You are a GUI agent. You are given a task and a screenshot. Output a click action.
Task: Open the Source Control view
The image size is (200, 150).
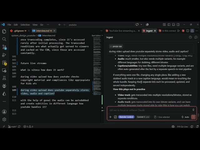[4, 47]
